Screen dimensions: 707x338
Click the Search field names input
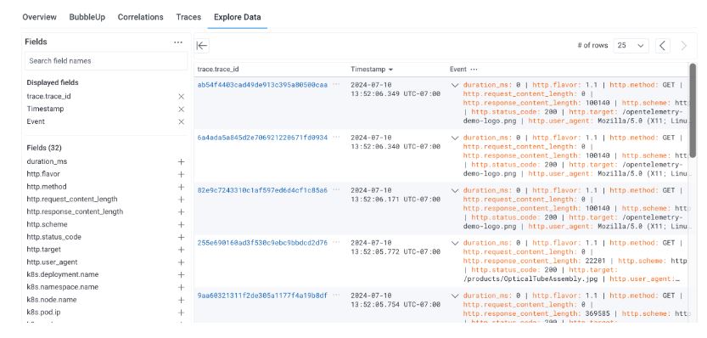pos(106,61)
